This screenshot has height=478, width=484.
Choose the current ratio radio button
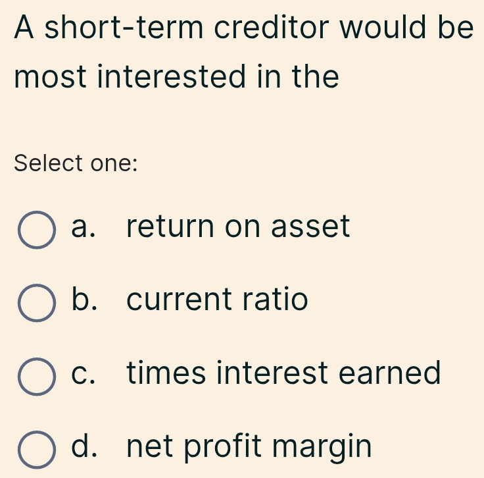[x=36, y=303]
